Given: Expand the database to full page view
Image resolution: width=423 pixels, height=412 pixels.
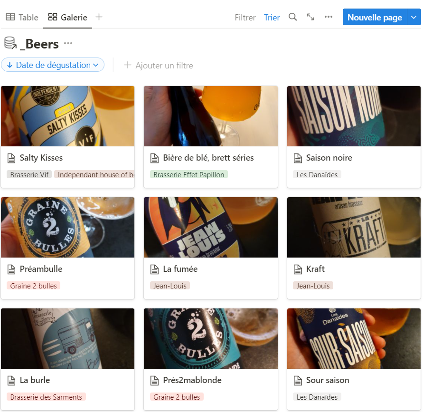Looking at the screenshot, I should (310, 17).
